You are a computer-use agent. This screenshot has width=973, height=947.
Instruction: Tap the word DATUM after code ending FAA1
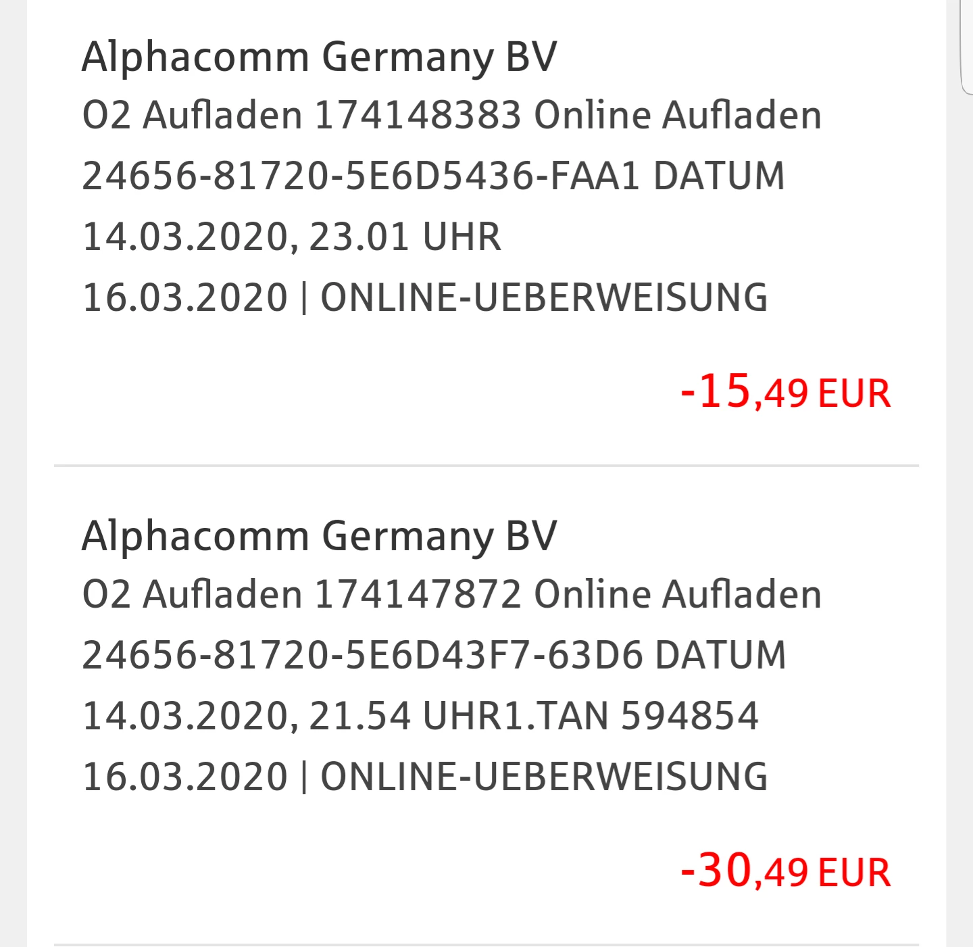pos(719,176)
